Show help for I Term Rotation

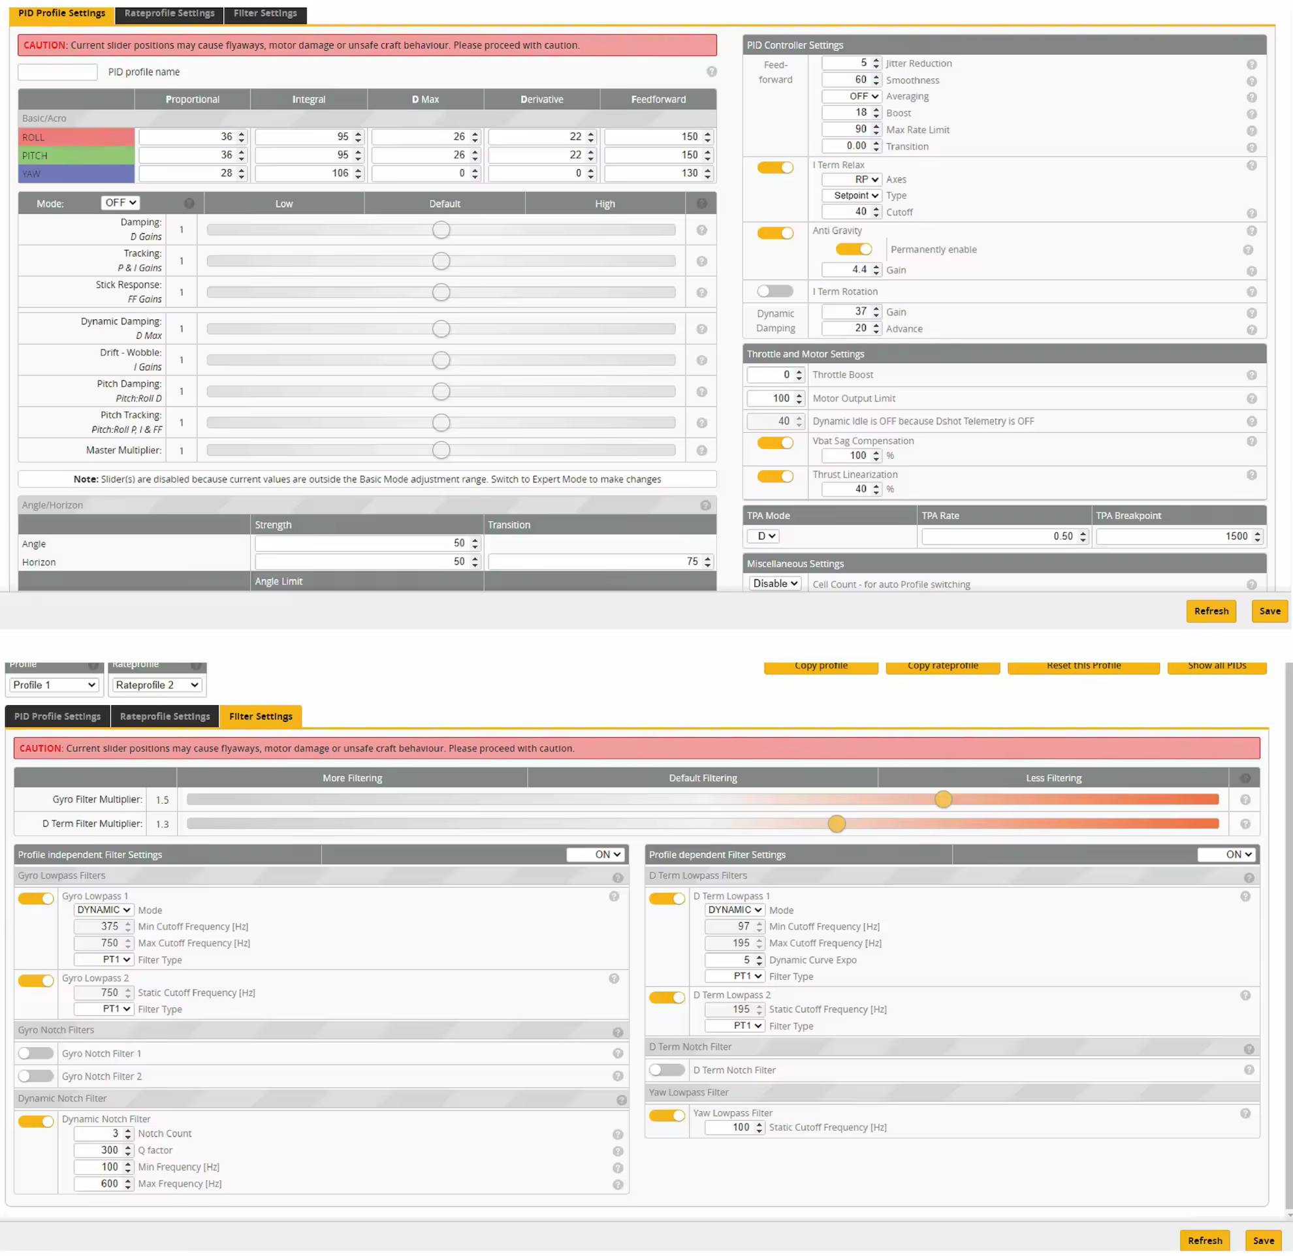tap(1251, 292)
